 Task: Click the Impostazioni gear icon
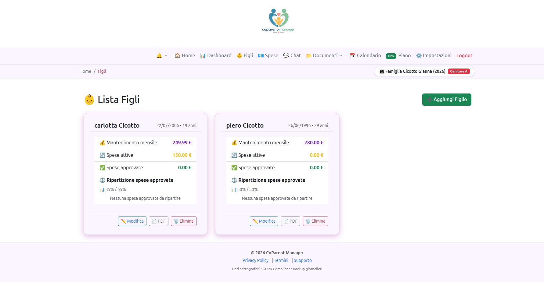419,56
